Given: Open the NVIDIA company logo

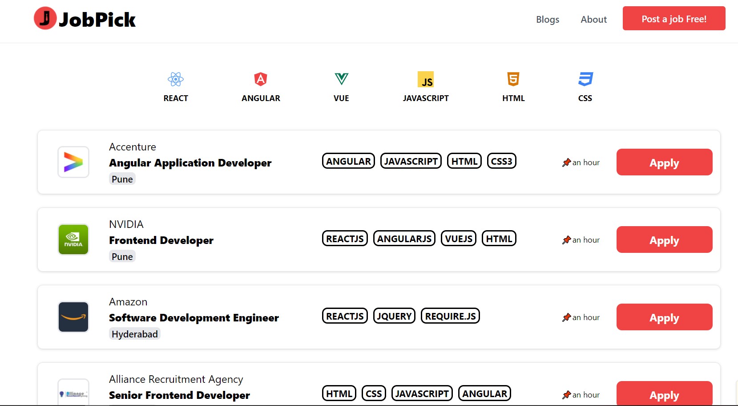Looking at the screenshot, I should click(73, 240).
